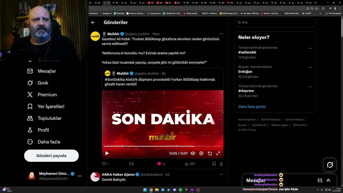The image size is (343, 193).
Task: Compose new message in Mesajlar drawer
Action: tap(320, 180)
